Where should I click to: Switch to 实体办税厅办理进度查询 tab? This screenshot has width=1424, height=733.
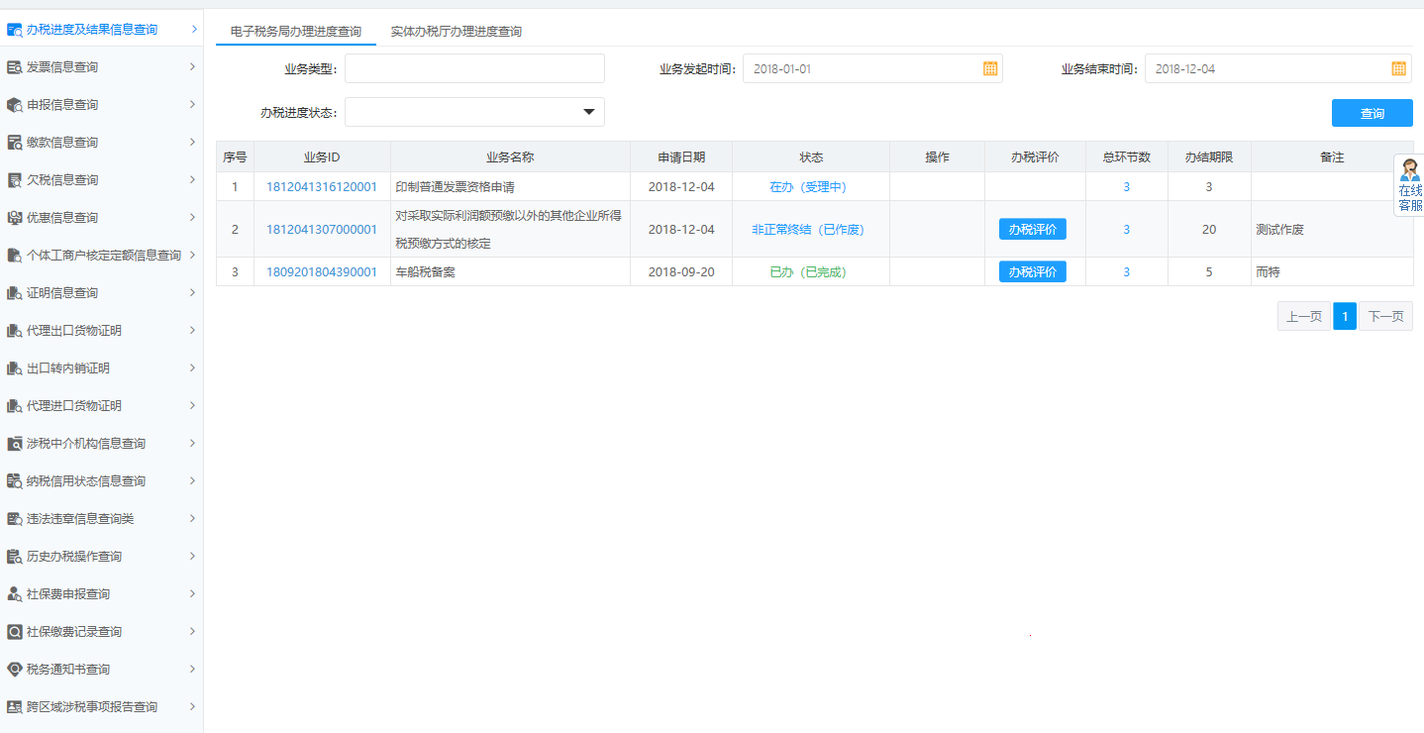456,32
